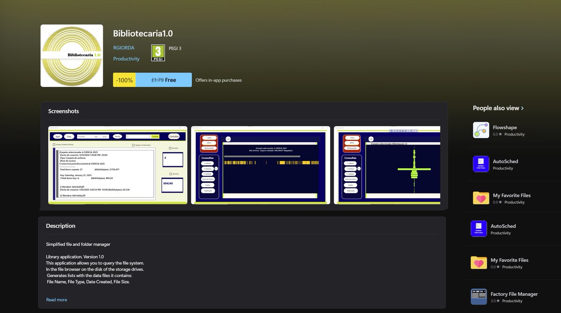Click the Bibliotecaria1.0 title text
Image resolution: width=561 pixels, height=313 pixels.
click(143, 34)
